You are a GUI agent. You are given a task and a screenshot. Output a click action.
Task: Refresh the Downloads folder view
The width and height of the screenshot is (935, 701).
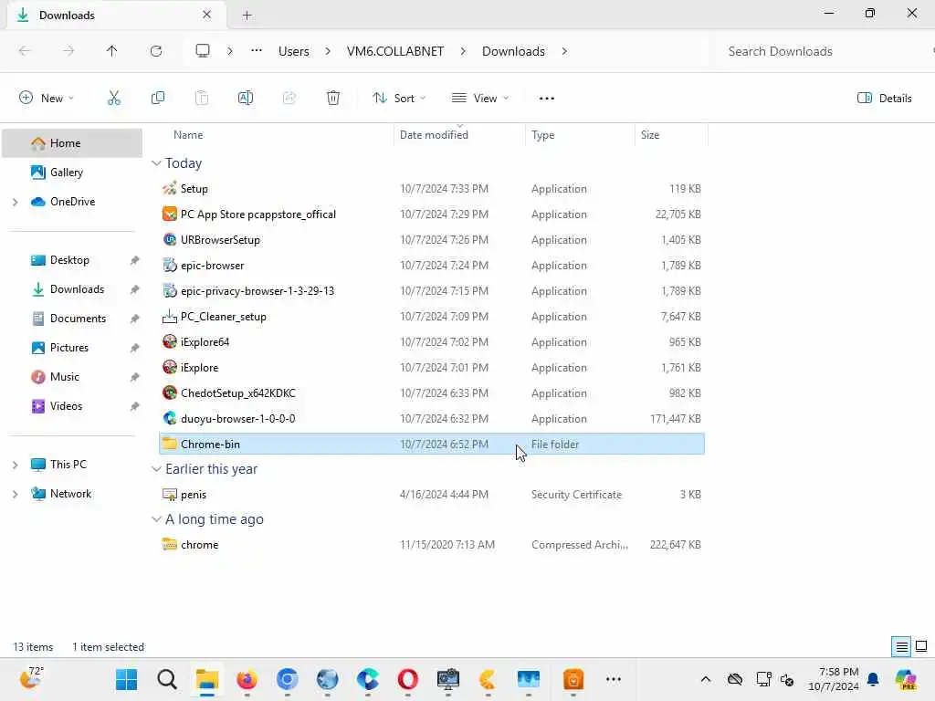pos(156,51)
